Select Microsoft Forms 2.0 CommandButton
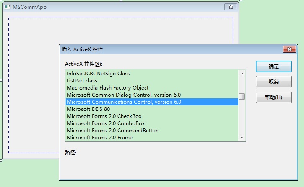 click(152, 131)
